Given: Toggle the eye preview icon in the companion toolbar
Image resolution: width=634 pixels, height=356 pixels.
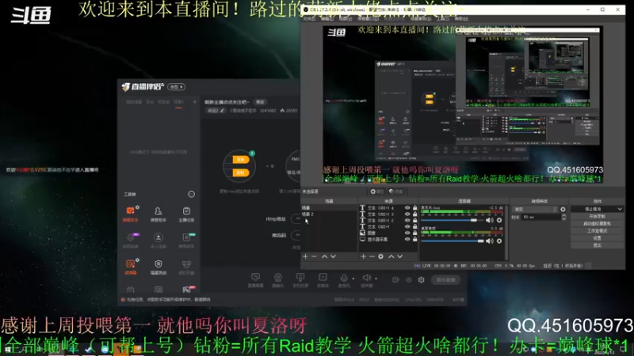Looking at the screenshot, I should point(409,280).
